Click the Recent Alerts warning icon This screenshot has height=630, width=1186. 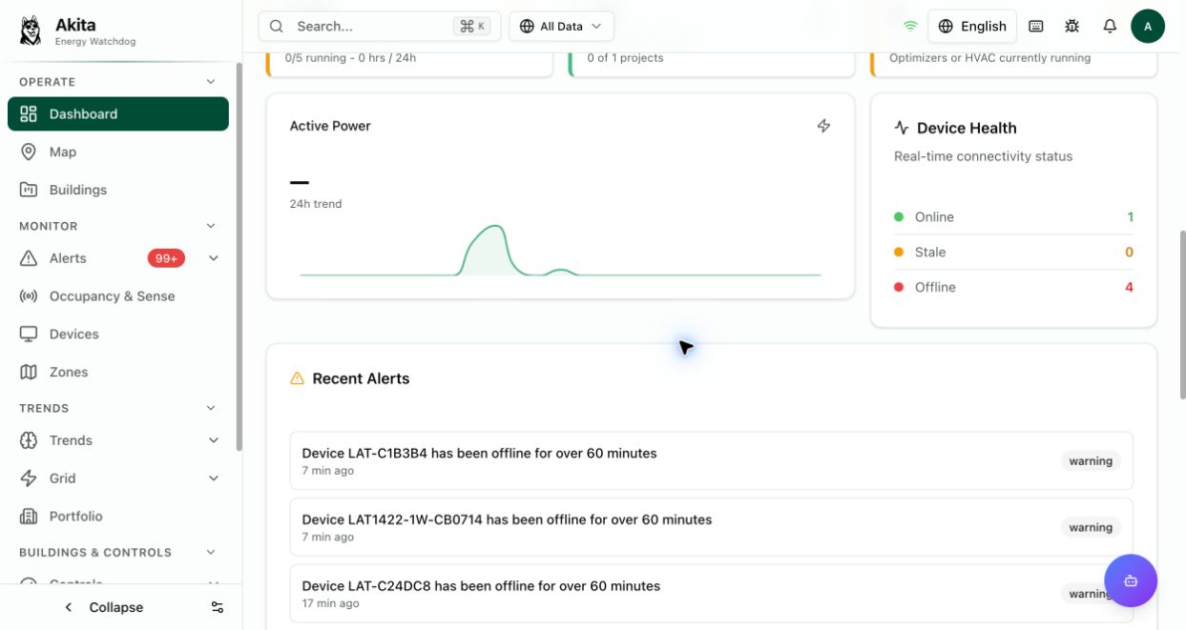[x=297, y=378]
